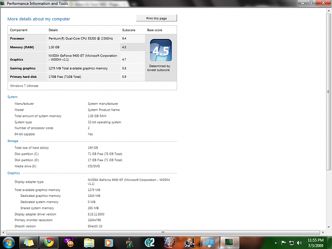
Task: Open the volume speaker tray icon
Action: tap(299, 243)
